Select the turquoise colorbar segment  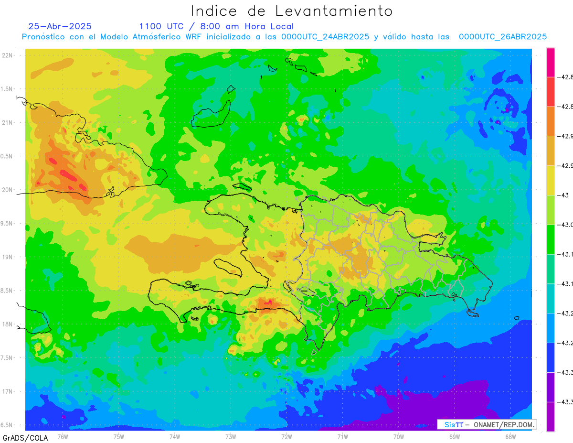coord(551,298)
